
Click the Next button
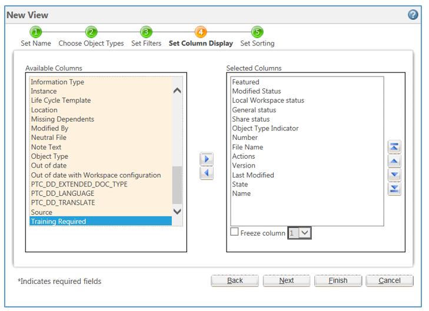(287, 280)
